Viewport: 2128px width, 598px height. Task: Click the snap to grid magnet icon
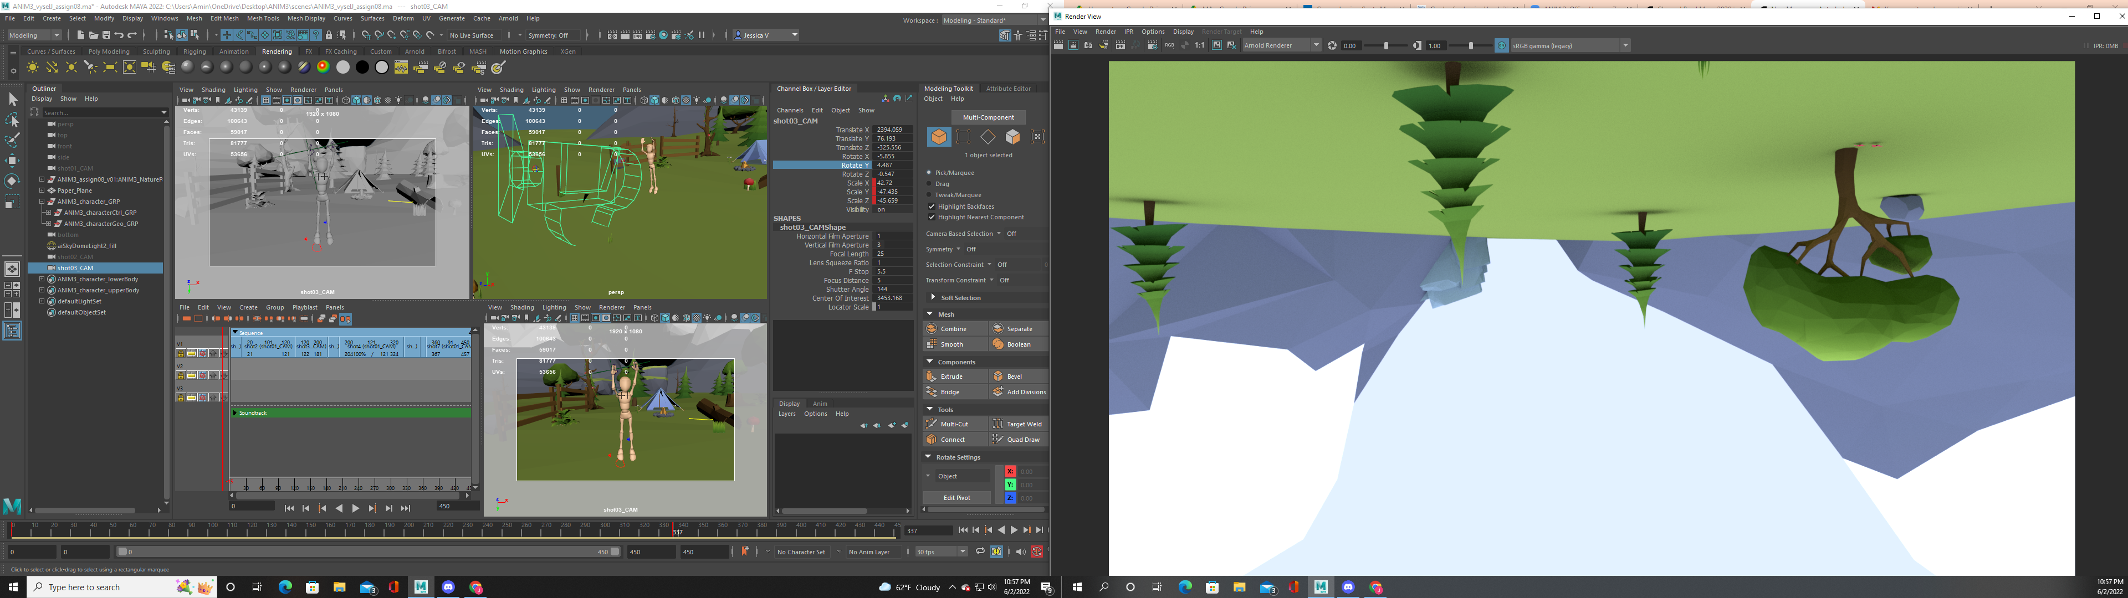[x=367, y=35]
